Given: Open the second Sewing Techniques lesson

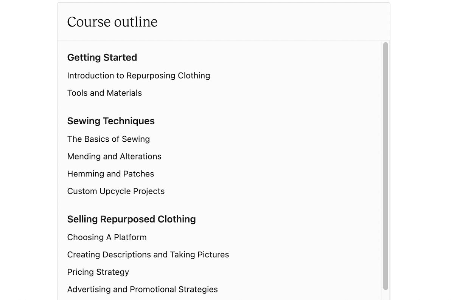Looking at the screenshot, I should (x=114, y=156).
